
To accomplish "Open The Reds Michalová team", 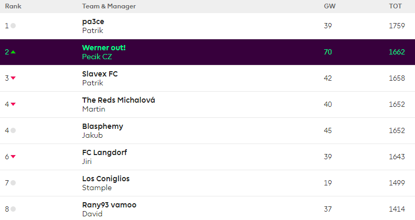I will coord(119,100).
